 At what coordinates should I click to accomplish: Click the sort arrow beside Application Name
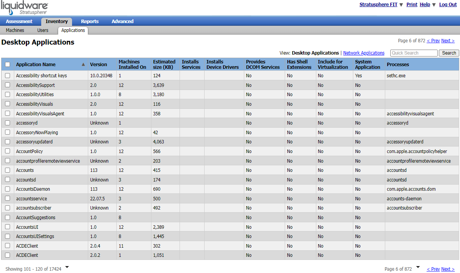click(83, 65)
